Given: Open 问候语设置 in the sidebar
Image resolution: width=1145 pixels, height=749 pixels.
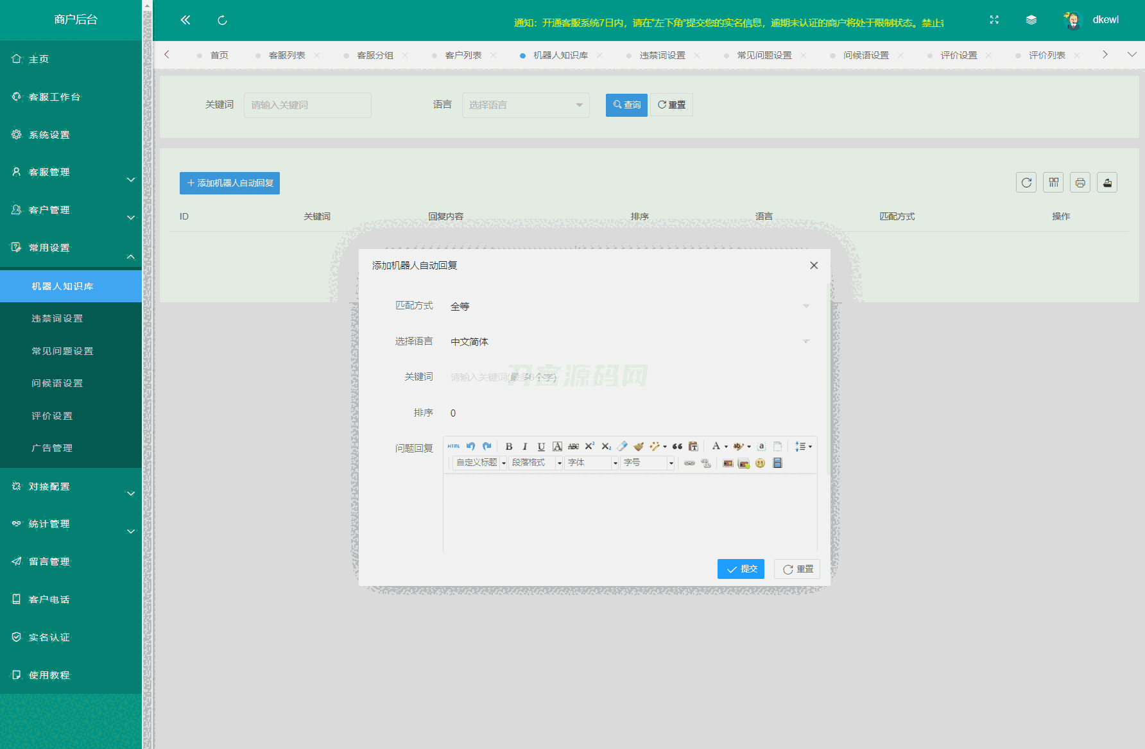Looking at the screenshot, I should click(71, 383).
